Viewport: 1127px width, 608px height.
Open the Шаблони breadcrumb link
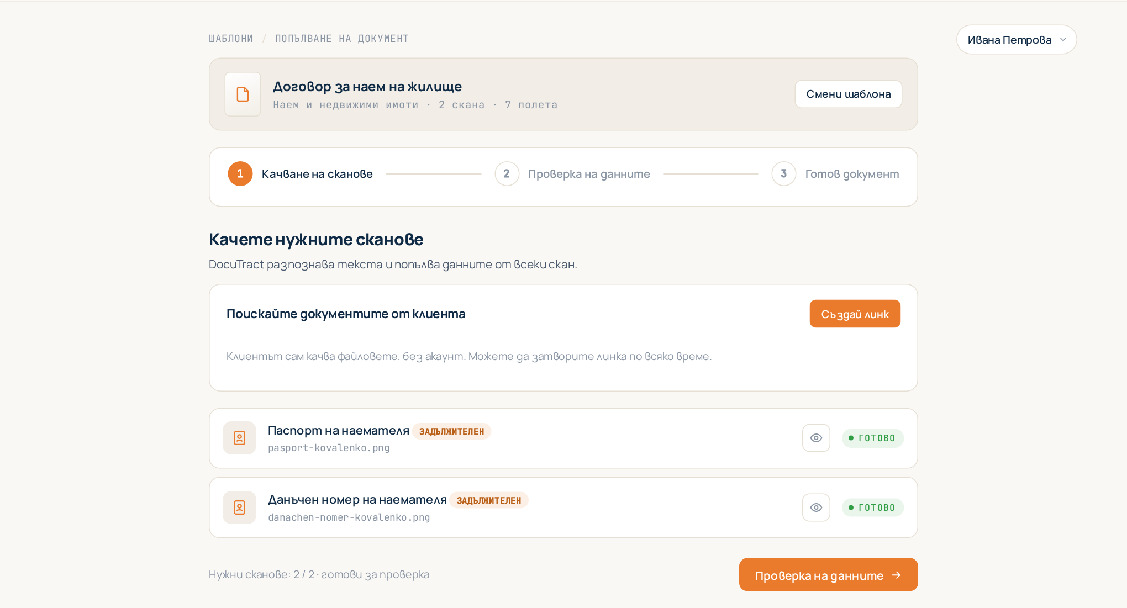point(231,39)
